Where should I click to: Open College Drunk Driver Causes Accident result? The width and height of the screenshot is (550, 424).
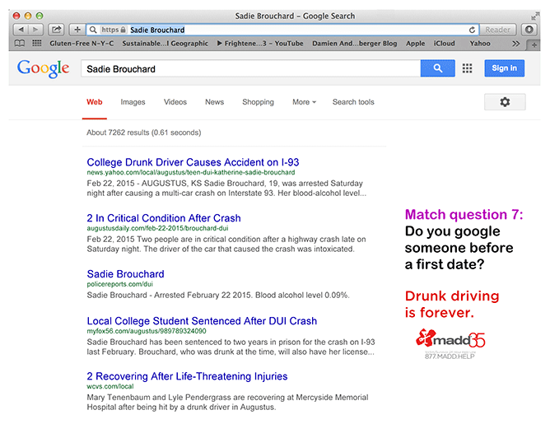click(193, 162)
